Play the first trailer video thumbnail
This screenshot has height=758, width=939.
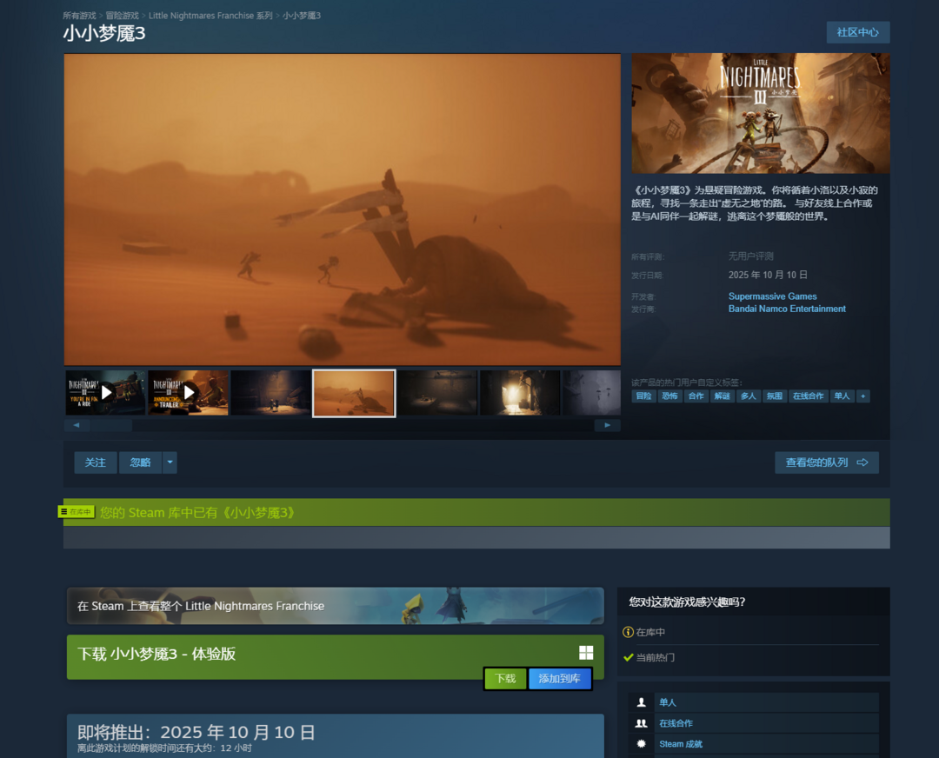click(106, 393)
